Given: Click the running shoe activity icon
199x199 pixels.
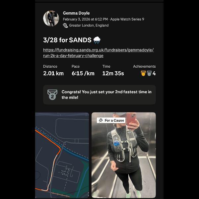Looking at the screenshot, I should tap(65, 26).
